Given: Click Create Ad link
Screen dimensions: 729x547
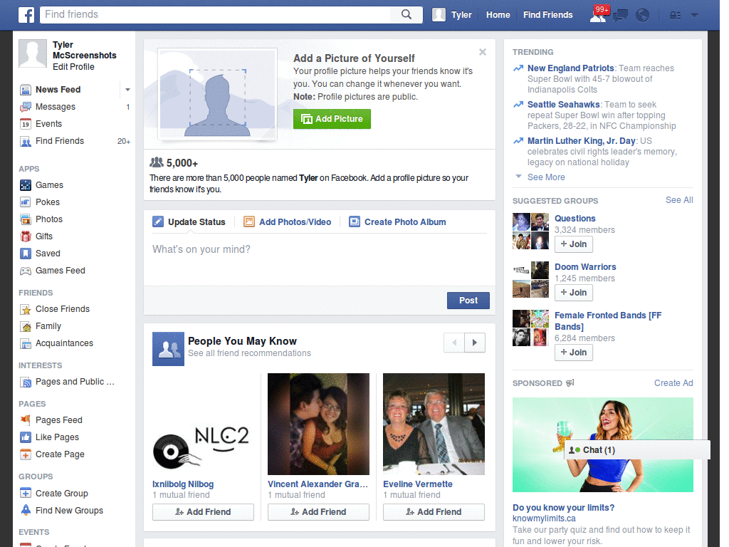Looking at the screenshot, I should click(673, 383).
